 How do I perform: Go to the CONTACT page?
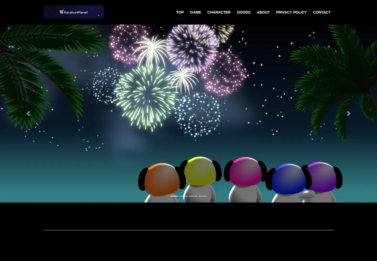322,12
